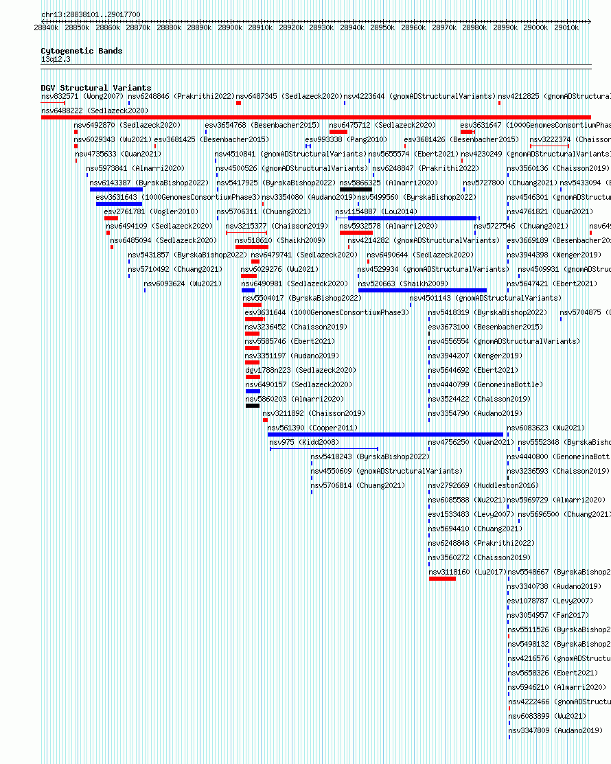The height and width of the screenshot is (764, 611).
Task: Click nsv3215377 (Chaisson2019) label
Action: pyautogui.click(x=276, y=226)
